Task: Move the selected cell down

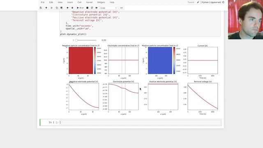Action: [x=72, y=8]
